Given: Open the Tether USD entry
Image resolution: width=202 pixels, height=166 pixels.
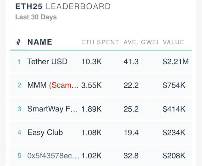Looking at the screenshot, I should [x=47, y=62].
